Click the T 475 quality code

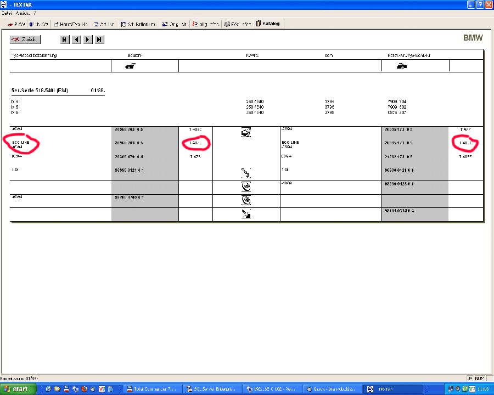(x=195, y=156)
